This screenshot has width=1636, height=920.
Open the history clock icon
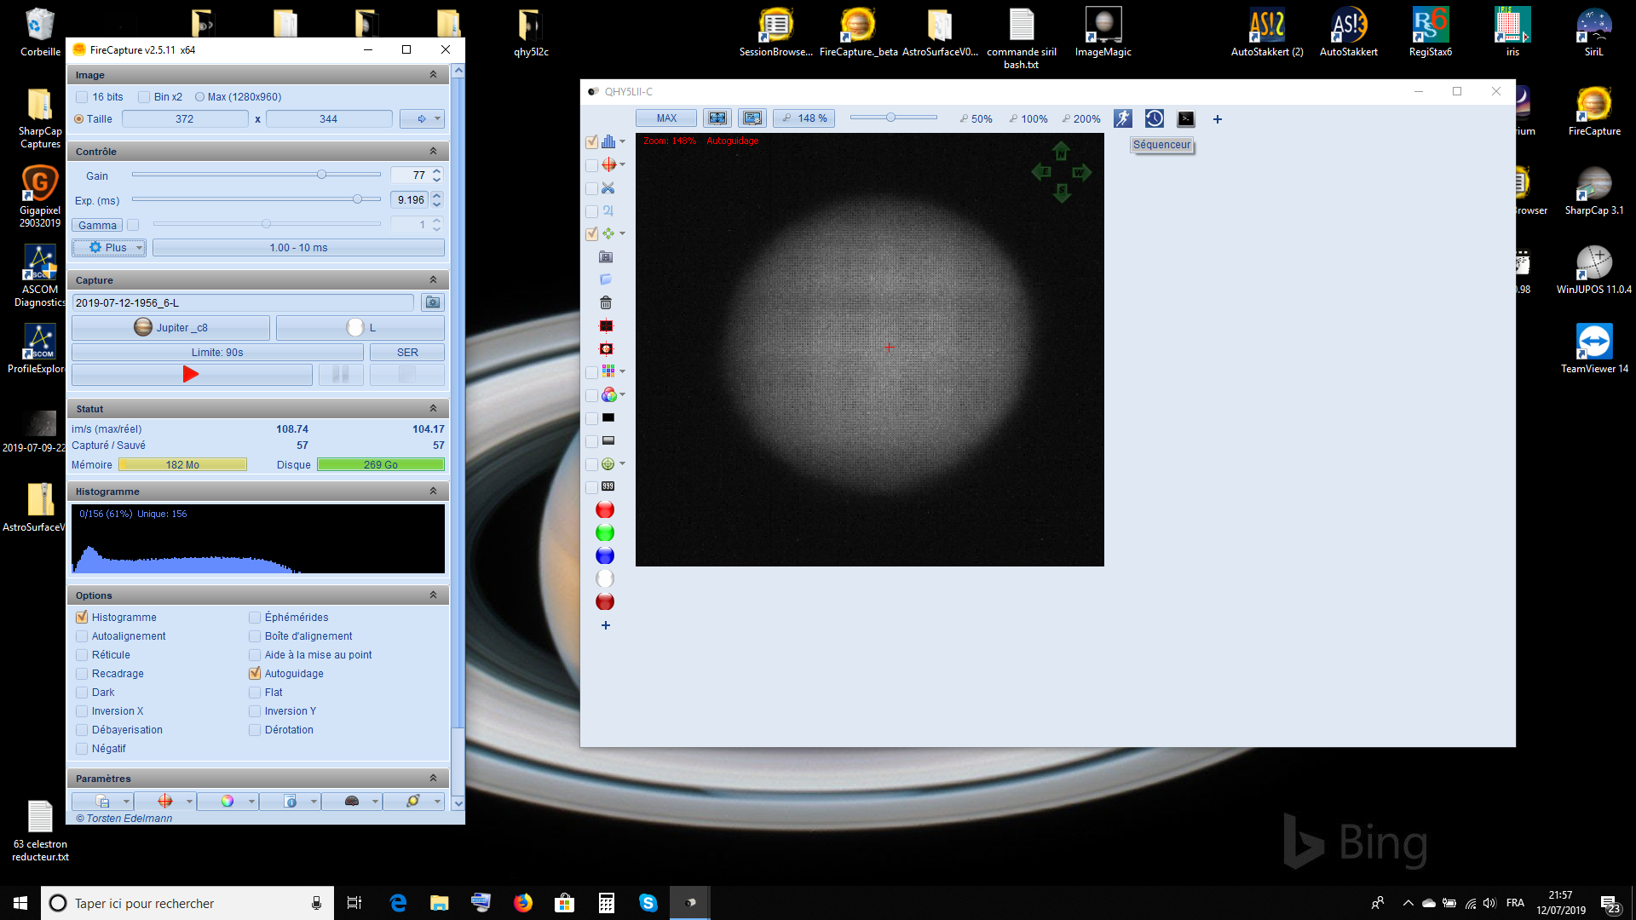[1155, 118]
